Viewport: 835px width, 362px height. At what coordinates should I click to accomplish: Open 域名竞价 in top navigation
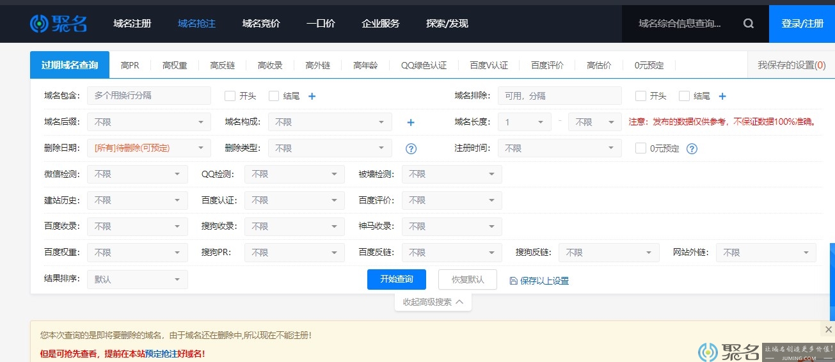coord(261,24)
